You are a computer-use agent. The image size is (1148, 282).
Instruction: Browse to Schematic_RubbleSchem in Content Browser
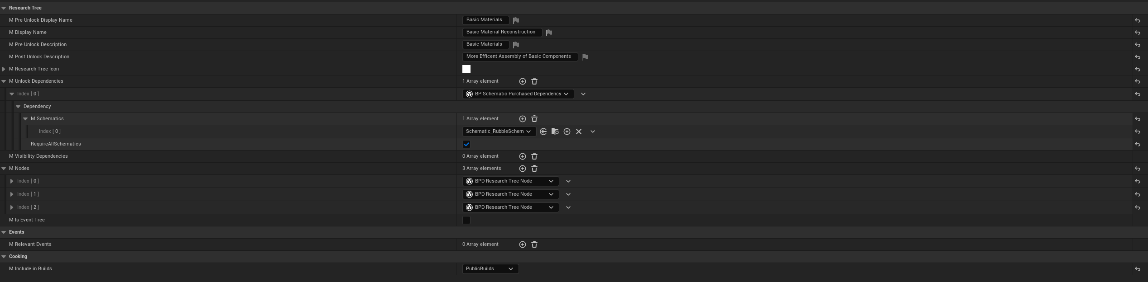[555, 132]
